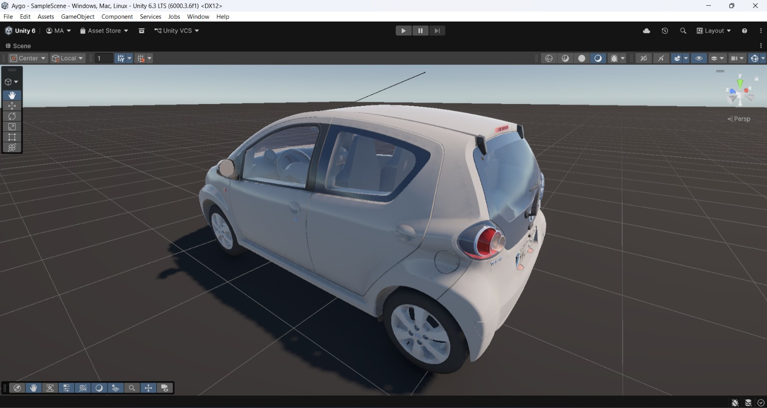Open the GameObject menu

point(78,17)
